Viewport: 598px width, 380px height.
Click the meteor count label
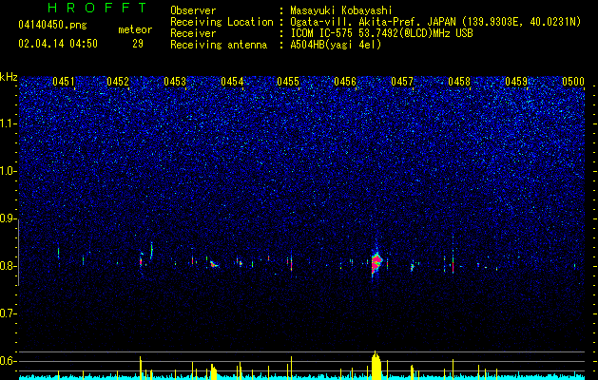coord(135,29)
